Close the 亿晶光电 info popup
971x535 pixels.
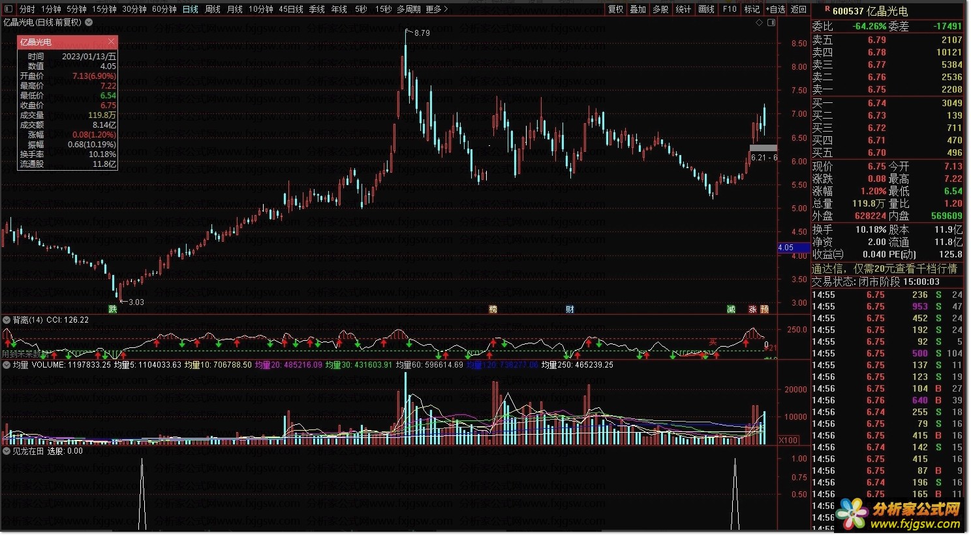(x=111, y=42)
